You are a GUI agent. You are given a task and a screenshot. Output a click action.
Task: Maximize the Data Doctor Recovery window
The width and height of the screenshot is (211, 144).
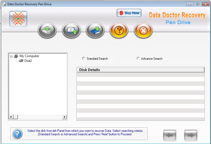(x=198, y=4)
